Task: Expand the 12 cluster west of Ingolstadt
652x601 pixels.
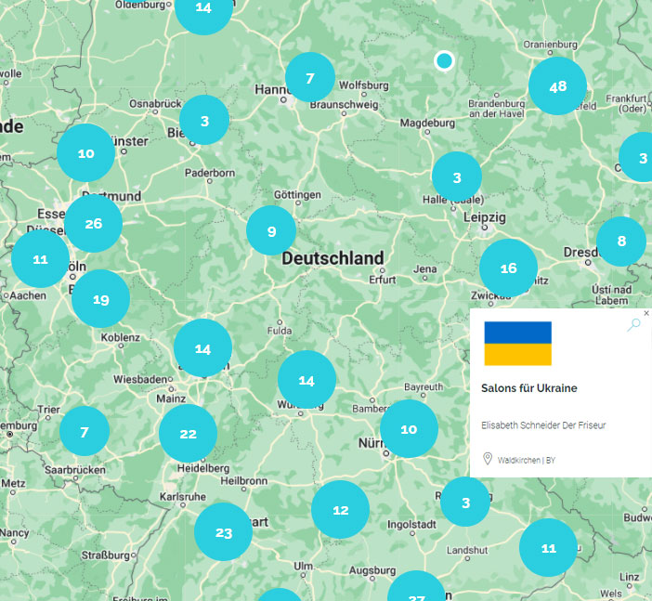Action: 340,510
